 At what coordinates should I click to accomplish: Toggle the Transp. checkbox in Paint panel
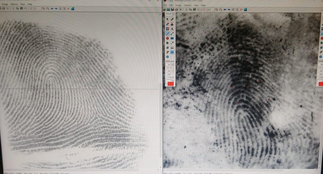[x=167, y=78]
